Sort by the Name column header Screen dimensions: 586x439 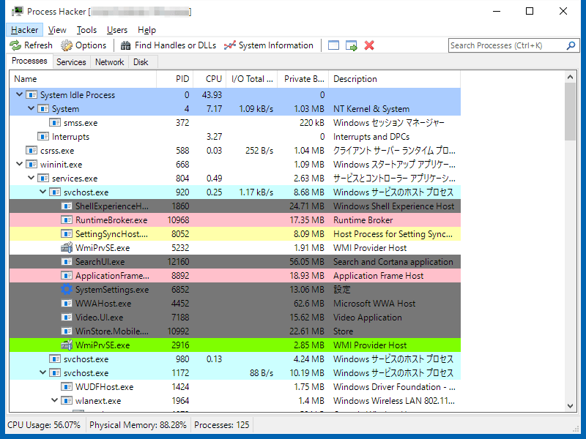(x=83, y=79)
